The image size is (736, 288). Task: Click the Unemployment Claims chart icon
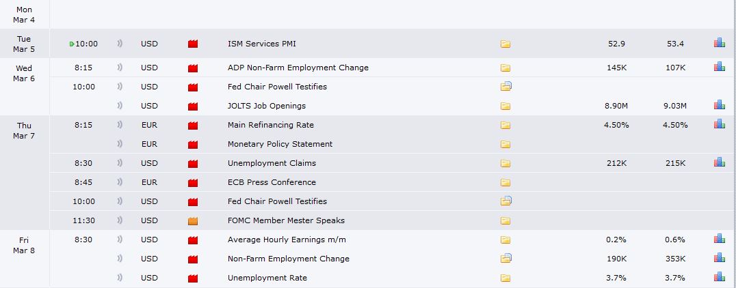[719, 162]
